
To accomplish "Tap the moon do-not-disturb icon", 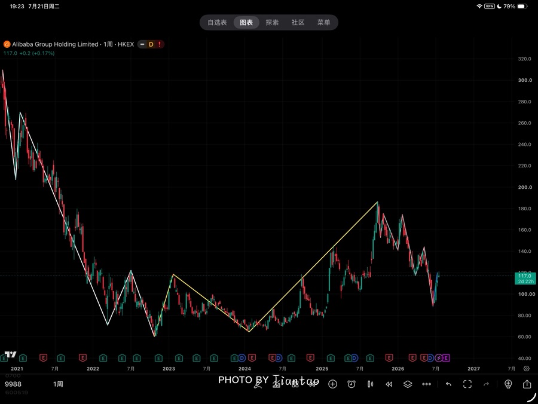I will pos(499,6).
